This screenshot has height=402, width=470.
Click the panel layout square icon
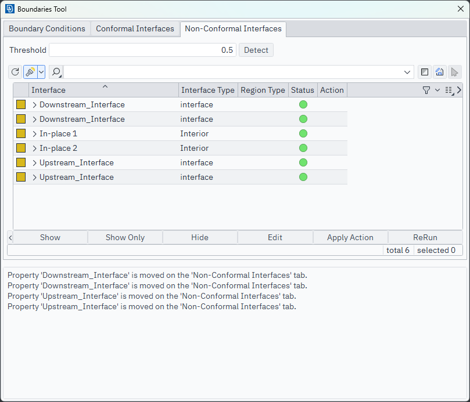[425, 72]
